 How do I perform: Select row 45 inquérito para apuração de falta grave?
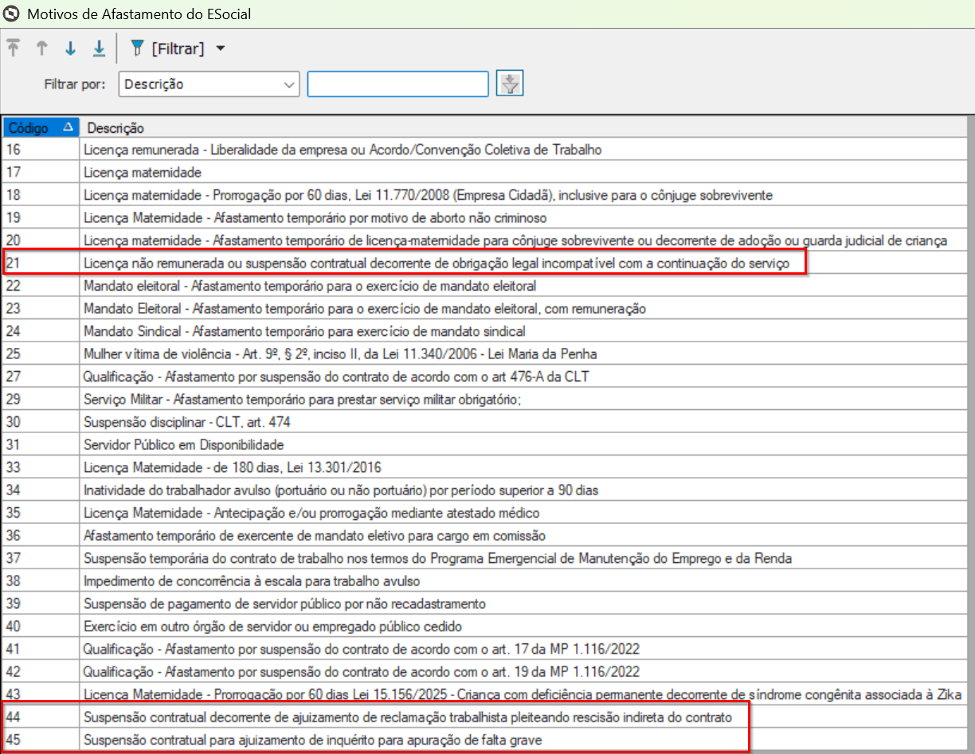click(x=484, y=740)
